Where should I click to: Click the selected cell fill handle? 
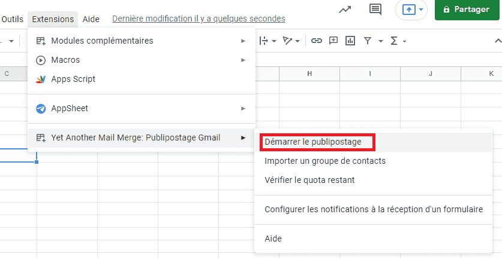37,162
